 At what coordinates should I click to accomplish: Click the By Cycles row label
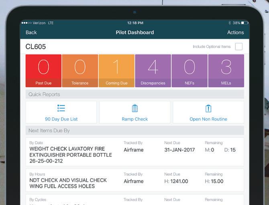pyautogui.click(x=38, y=200)
